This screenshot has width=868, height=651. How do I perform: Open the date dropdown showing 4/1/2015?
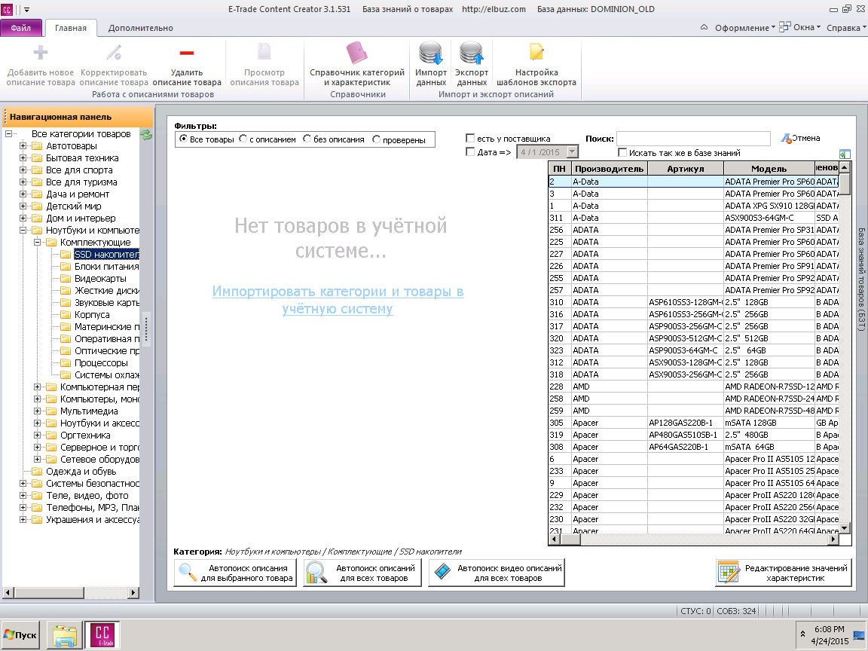point(573,151)
